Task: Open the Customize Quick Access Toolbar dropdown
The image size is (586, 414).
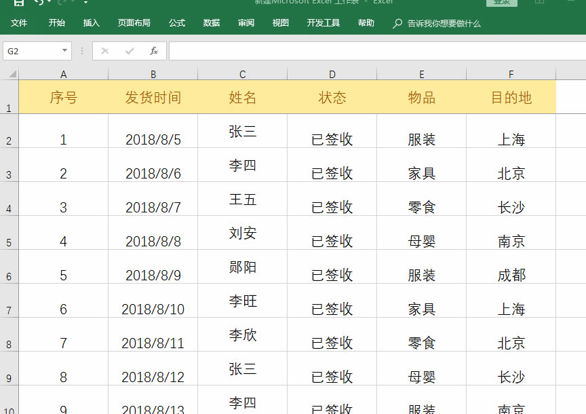Action: (85, 3)
